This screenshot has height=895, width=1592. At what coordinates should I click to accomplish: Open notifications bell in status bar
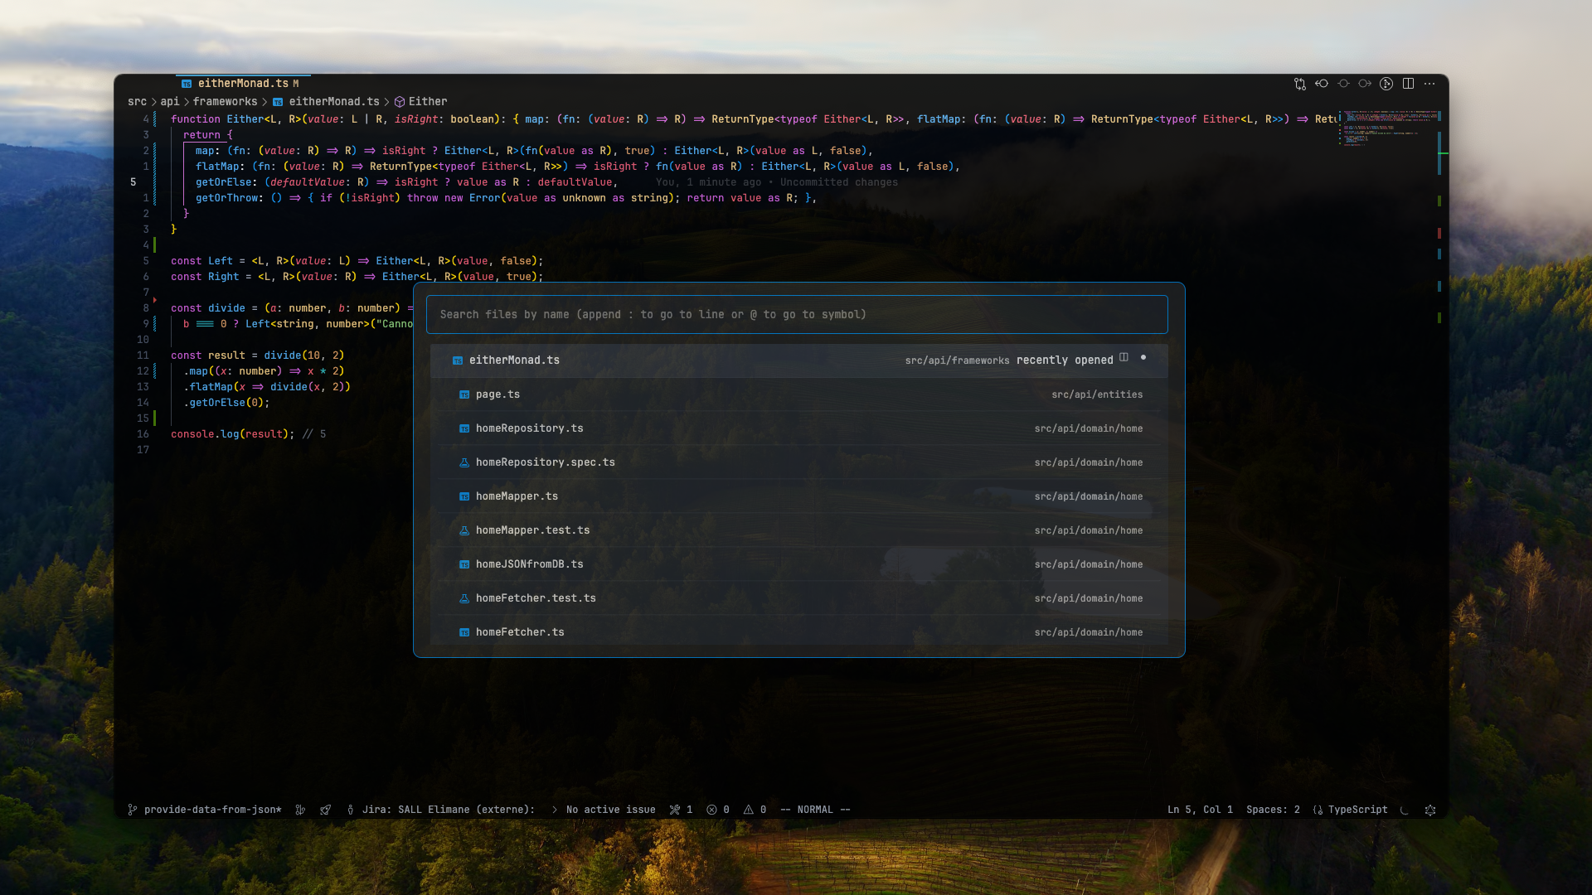tap(1430, 810)
